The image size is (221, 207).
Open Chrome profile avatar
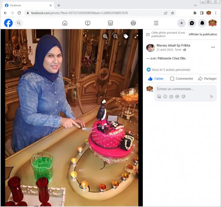tap(209, 13)
